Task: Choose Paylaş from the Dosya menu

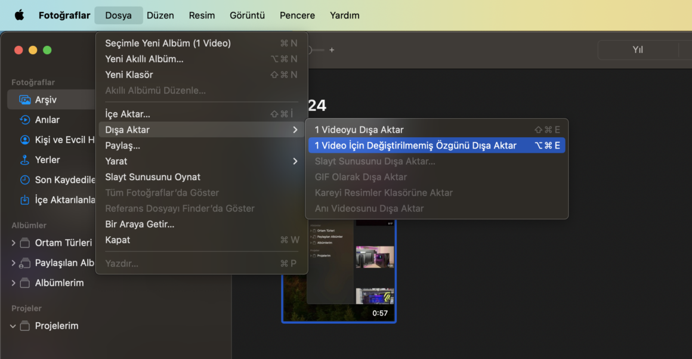Action: tap(202, 146)
